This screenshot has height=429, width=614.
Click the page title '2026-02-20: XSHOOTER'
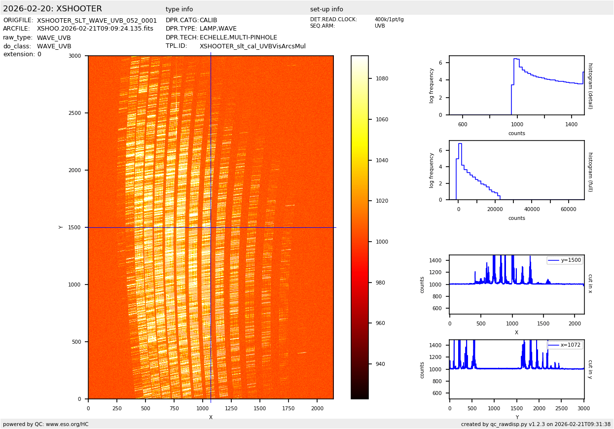click(52, 9)
